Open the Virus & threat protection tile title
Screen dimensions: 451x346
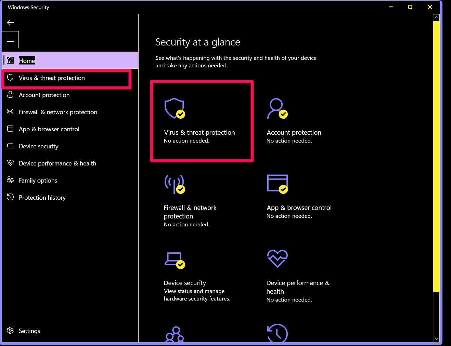199,132
